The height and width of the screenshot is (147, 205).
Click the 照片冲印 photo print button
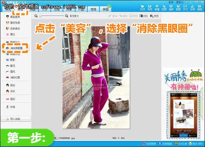[x=196, y=144]
